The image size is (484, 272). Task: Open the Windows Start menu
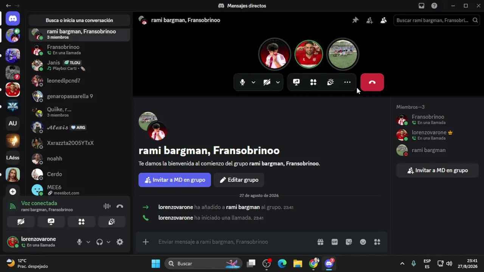click(x=156, y=264)
